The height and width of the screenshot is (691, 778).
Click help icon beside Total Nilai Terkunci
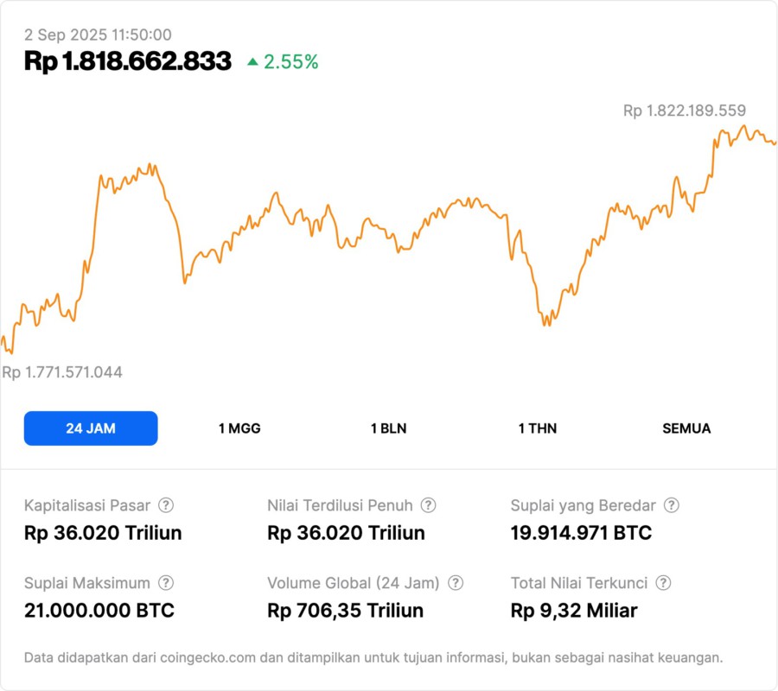pyautogui.click(x=663, y=583)
